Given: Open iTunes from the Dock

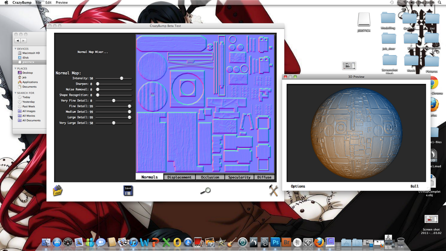Looking at the screenshot, I should click(x=134, y=242).
